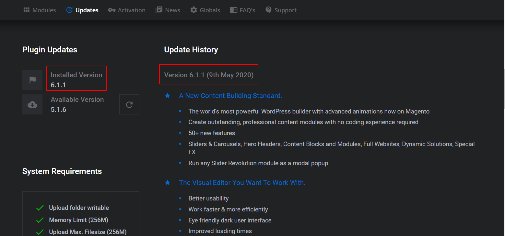Image resolution: width=505 pixels, height=236 pixels.
Task: Click the Activation key icon
Action: 112,10
